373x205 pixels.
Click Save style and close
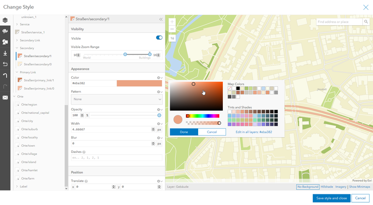tap(331, 198)
